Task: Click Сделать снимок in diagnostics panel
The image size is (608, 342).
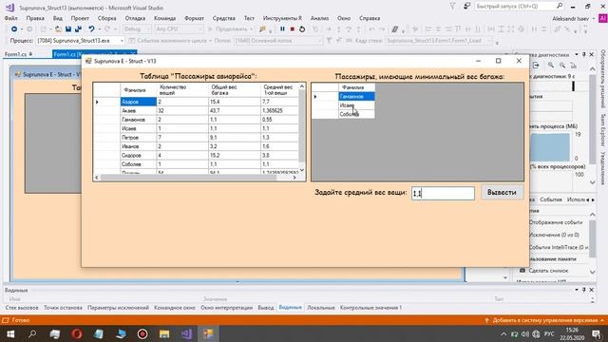Action: (x=548, y=271)
